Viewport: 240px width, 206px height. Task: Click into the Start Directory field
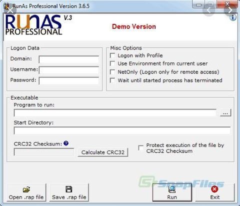122,130
